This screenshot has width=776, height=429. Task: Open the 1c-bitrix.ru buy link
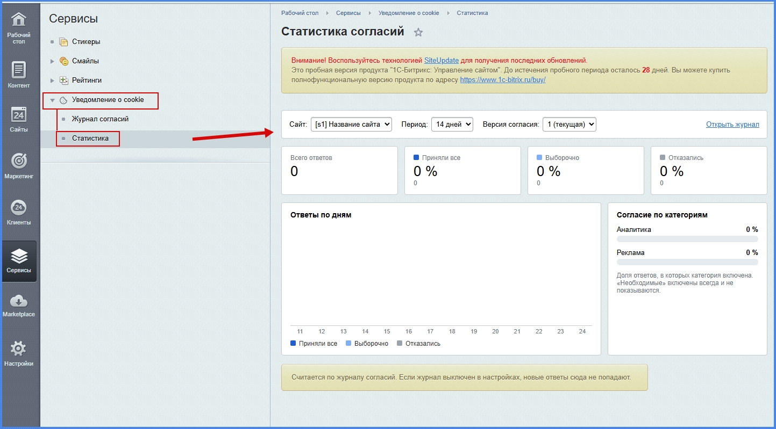[x=503, y=80]
